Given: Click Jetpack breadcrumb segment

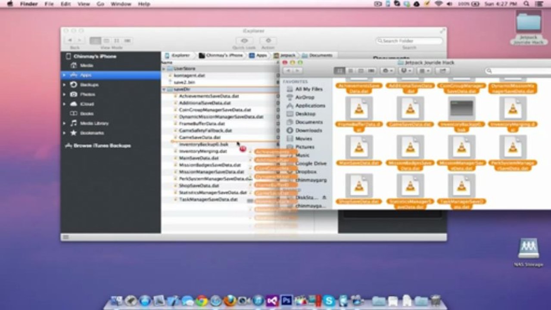Looking at the screenshot, I should [285, 56].
